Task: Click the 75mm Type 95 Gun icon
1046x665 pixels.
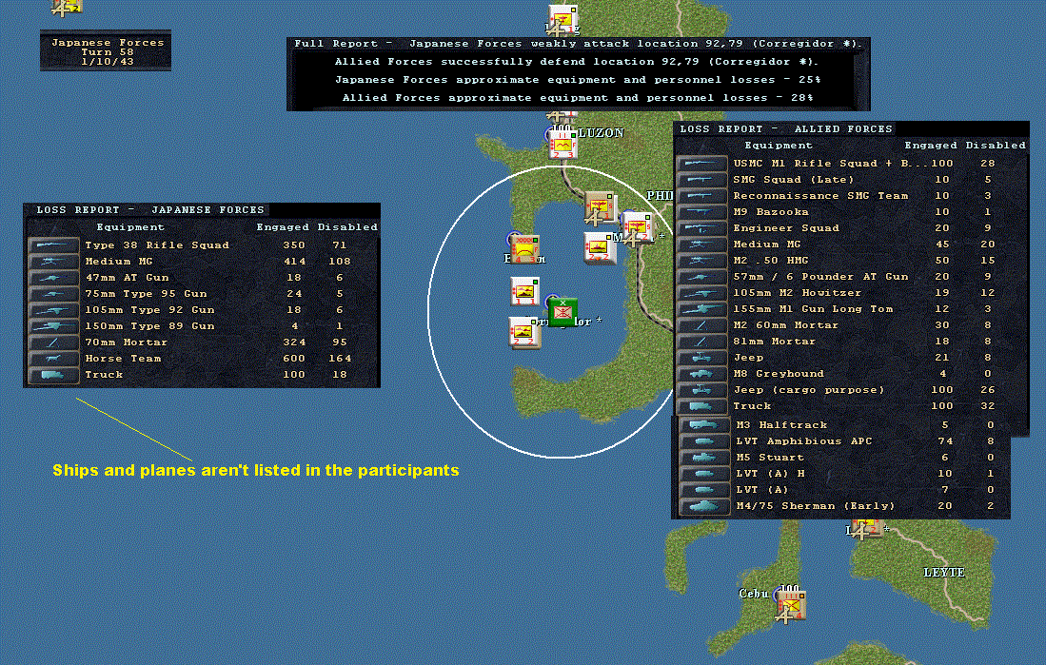Action: [54, 293]
